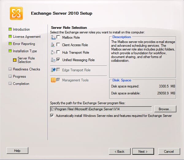184x160 pixels.
Task: Click the green License Agreement step indicator
Action: tap(10, 36)
